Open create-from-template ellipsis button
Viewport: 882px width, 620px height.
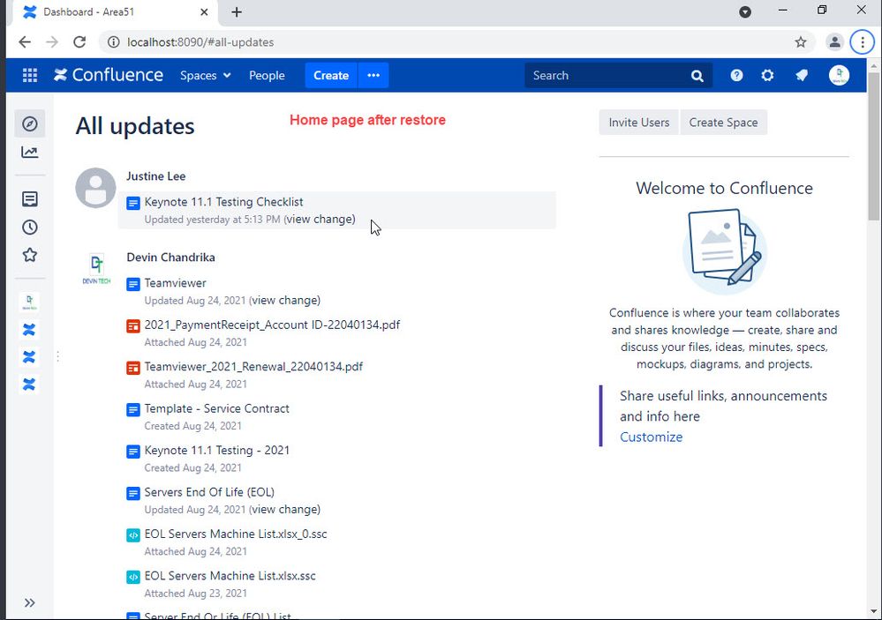tap(373, 75)
